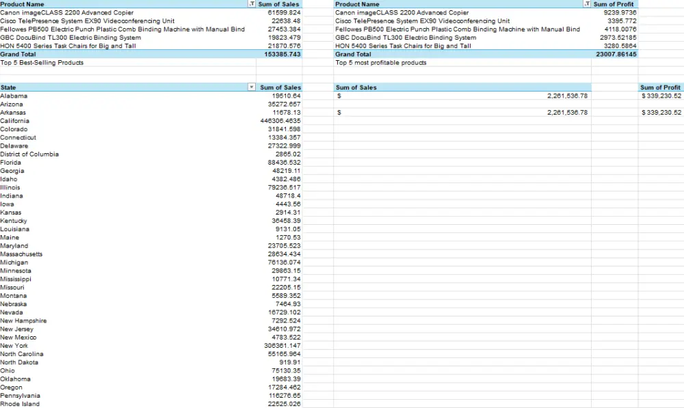684x408 pixels.
Task: Select the Minnesota row label
Action: [16, 270]
